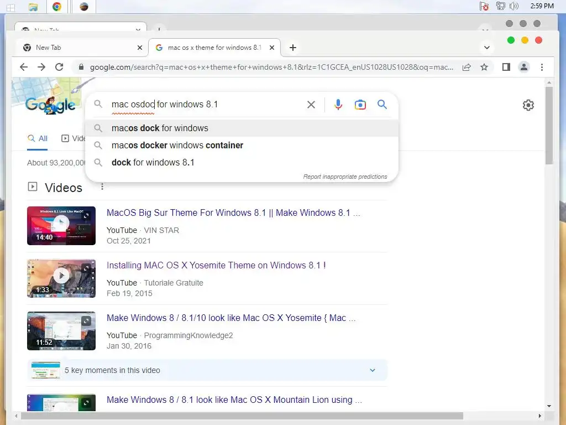
Task: Clear the search box text
Action: click(311, 105)
